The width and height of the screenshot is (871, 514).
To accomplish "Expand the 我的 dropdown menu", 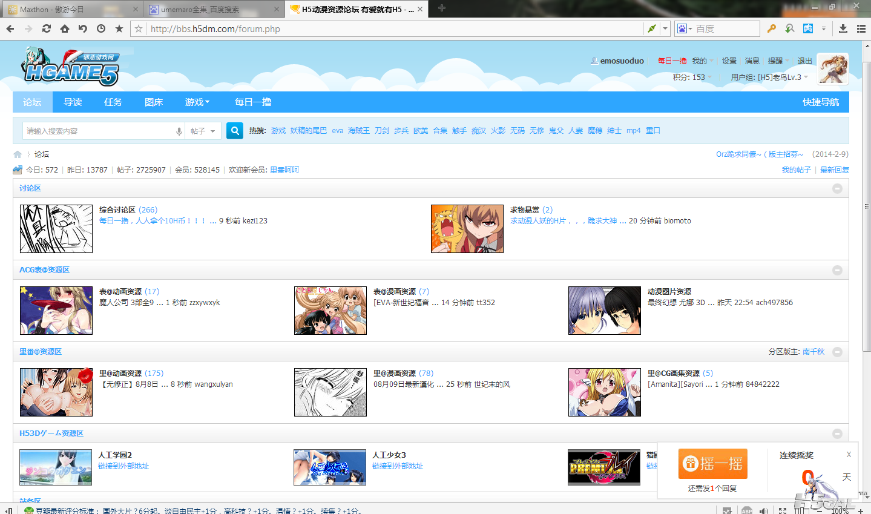I will point(703,61).
